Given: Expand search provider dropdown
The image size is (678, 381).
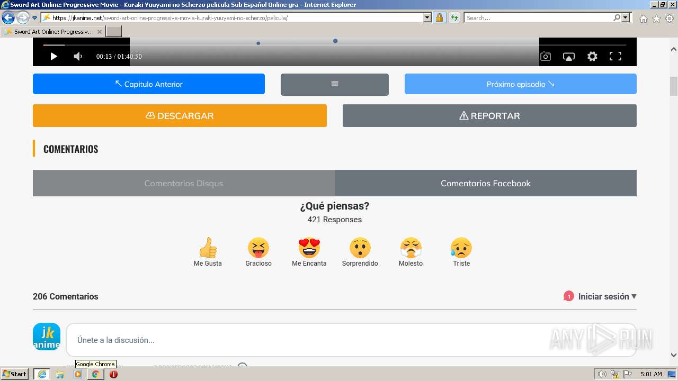Looking at the screenshot, I should [x=626, y=17].
